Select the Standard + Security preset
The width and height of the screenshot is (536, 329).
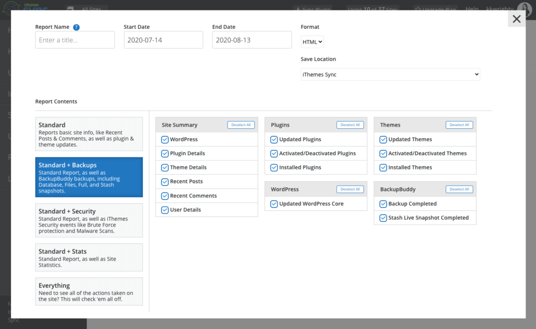coord(89,220)
